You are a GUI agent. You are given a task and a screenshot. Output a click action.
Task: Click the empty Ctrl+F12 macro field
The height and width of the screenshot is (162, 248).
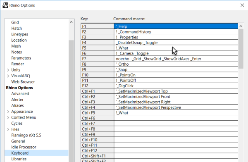pyautogui.click(x=176, y=150)
